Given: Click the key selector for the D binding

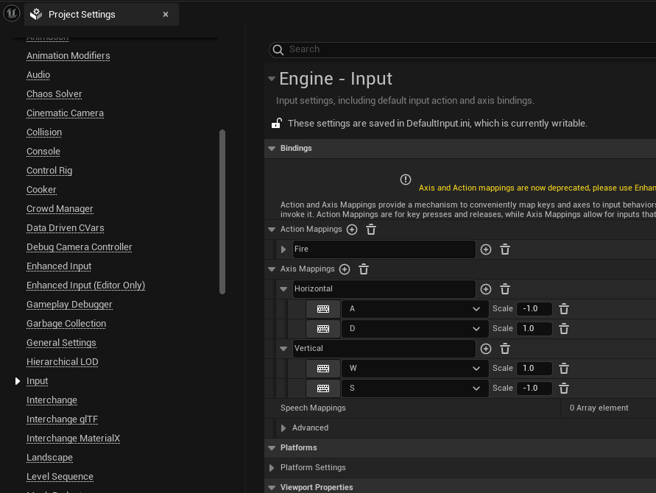Looking at the screenshot, I should 323,329.
